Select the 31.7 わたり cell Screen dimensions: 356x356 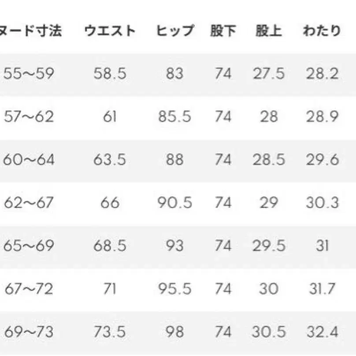(322, 289)
